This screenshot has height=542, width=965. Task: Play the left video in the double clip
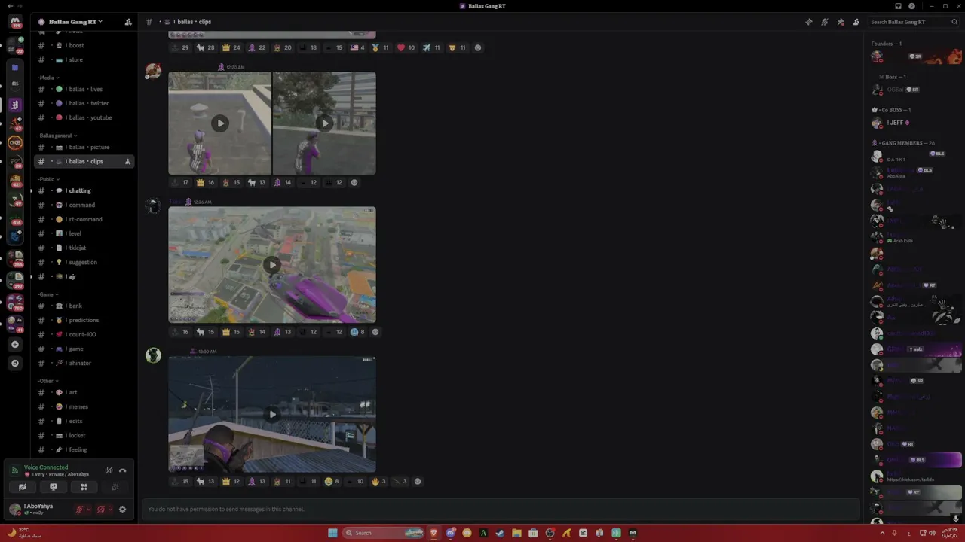(x=219, y=123)
